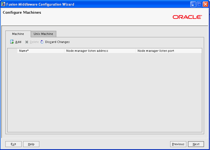Open Help for this wizard page

pos(31,144)
